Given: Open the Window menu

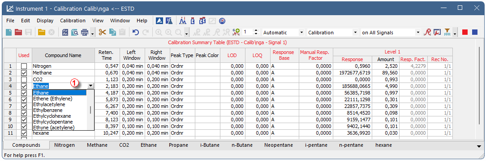Looking at the screenshot, I should [x=120, y=21].
